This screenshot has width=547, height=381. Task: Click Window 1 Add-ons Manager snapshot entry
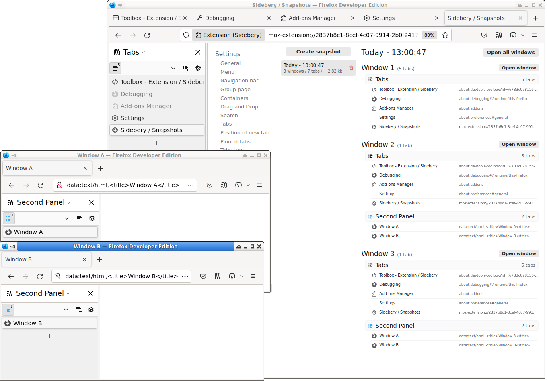[454, 108]
